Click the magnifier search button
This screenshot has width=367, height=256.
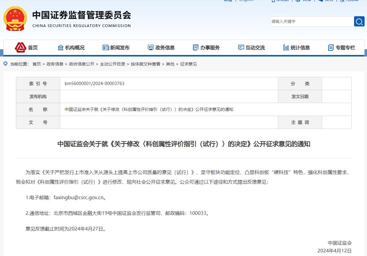coord(359,21)
